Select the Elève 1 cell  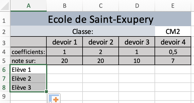[x=28, y=69]
